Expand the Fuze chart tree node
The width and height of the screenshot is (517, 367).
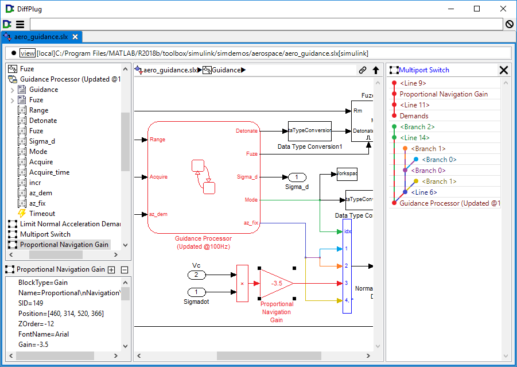12,100
